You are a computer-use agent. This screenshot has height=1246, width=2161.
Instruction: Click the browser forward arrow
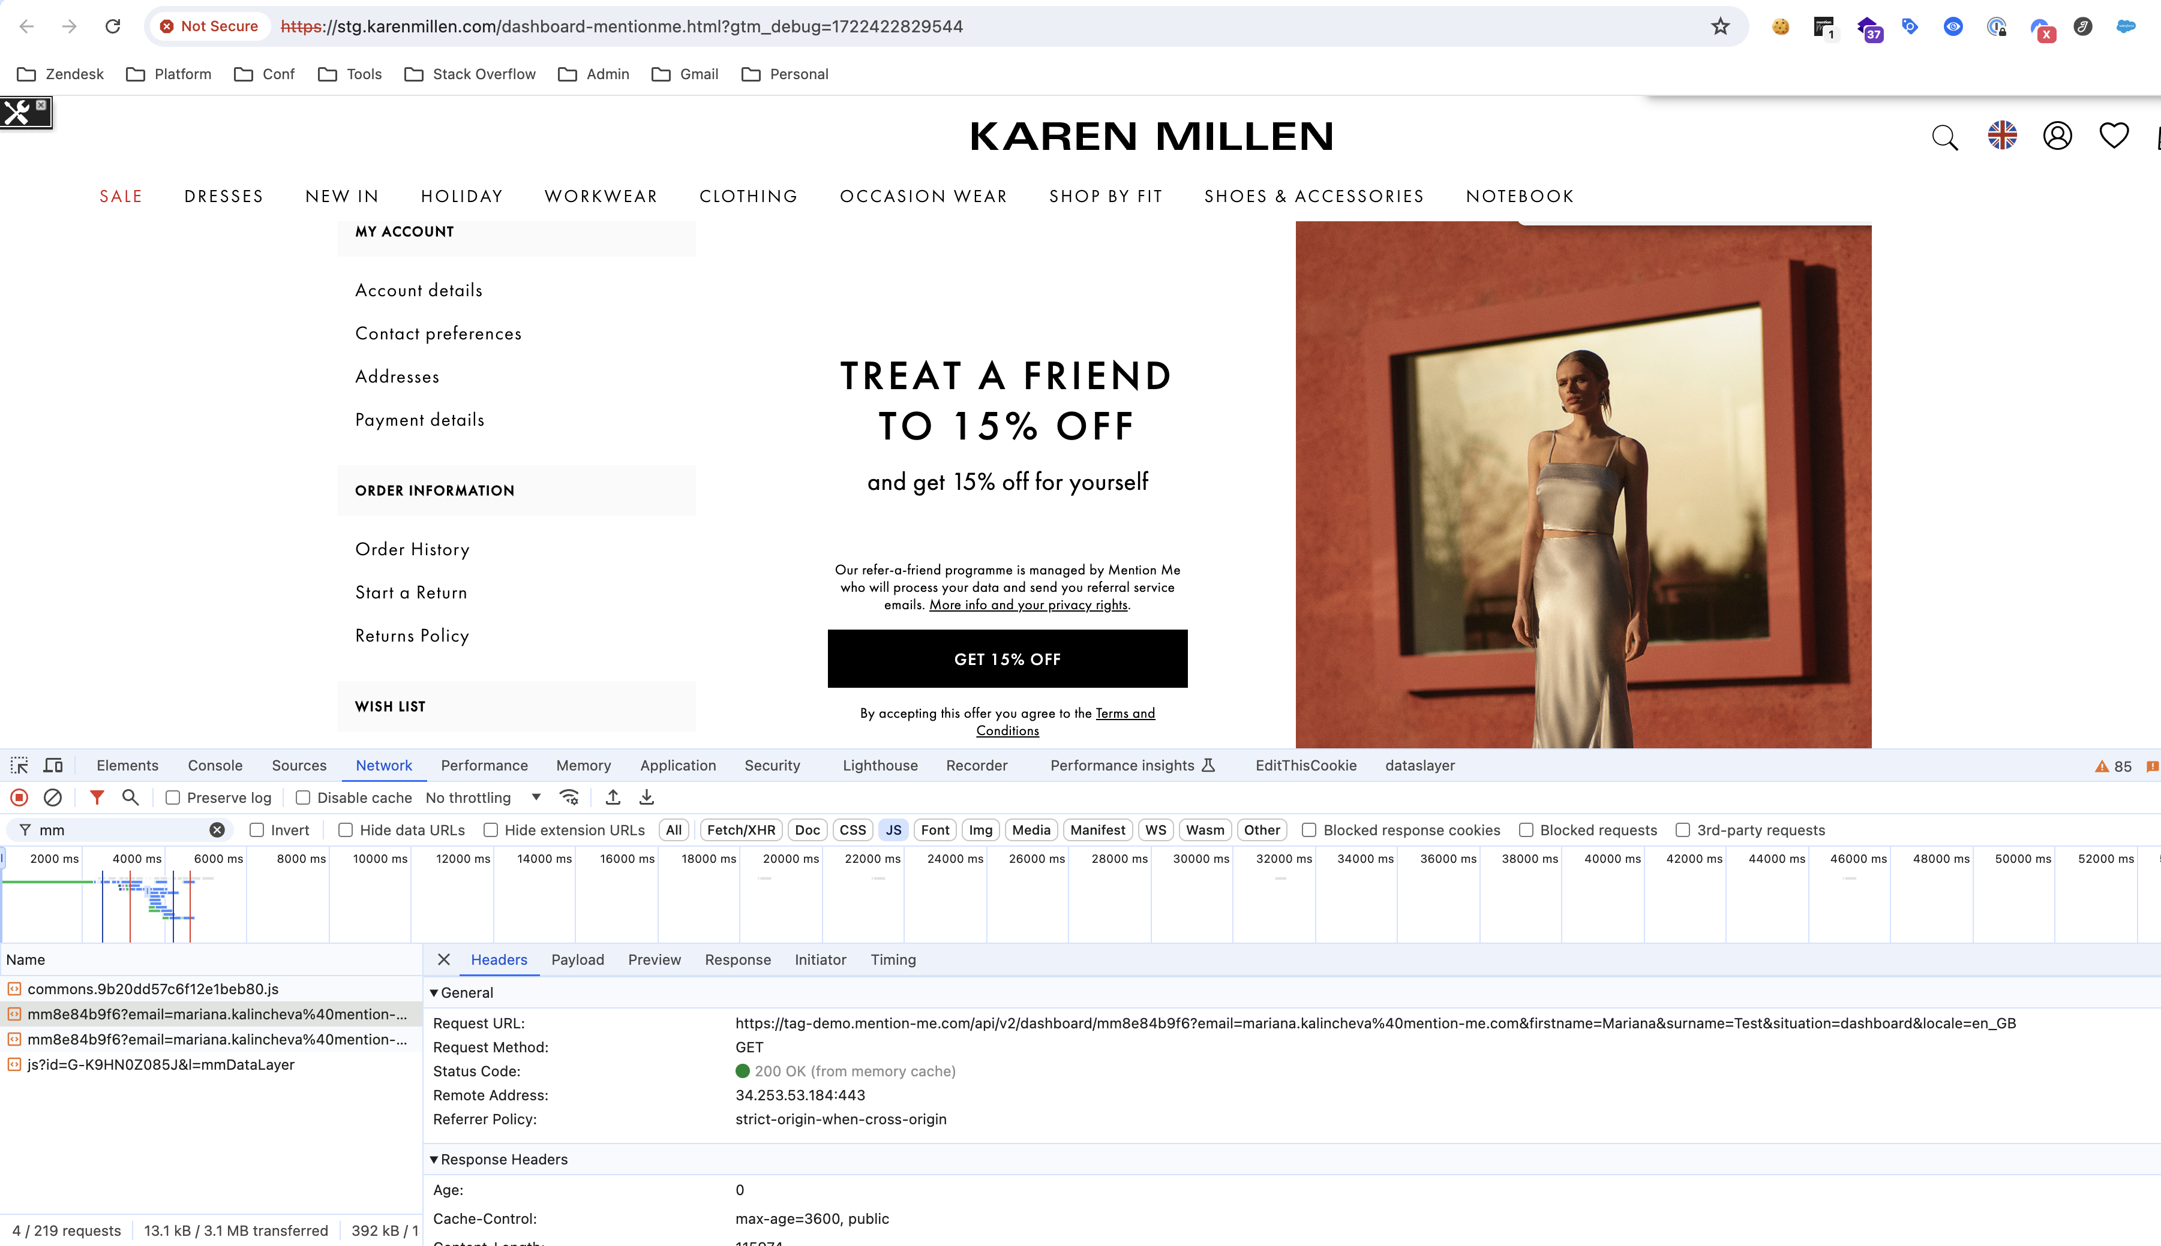(x=70, y=26)
